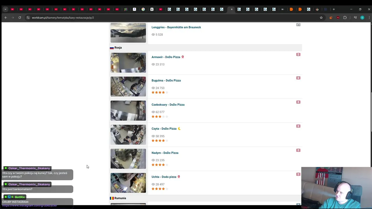This screenshot has width=372, height=209.
Task: Click video camera icon for Armawir row
Action: click(x=298, y=55)
